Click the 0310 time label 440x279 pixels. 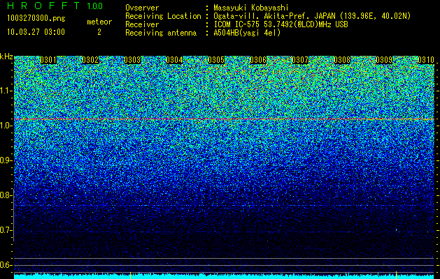coord(426,60)
